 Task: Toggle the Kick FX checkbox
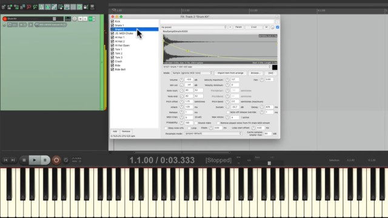click(x=112, y=21)
